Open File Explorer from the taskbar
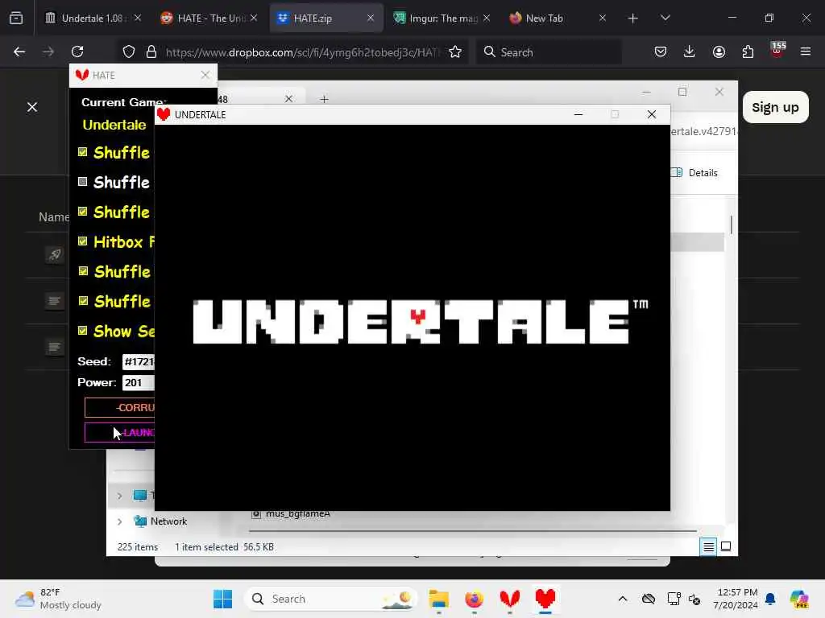This screenshot has width=825, height=618. pos(438,599)
